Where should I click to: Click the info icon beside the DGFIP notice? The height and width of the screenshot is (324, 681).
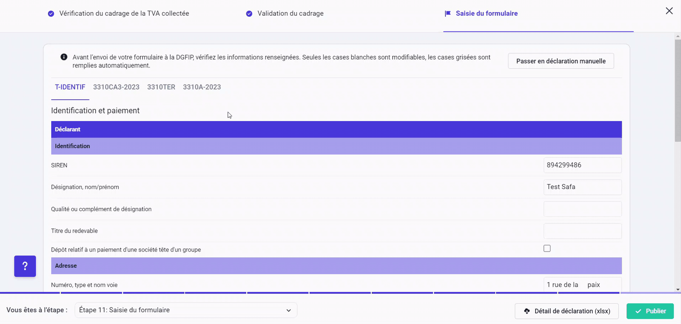pos(64,57)
